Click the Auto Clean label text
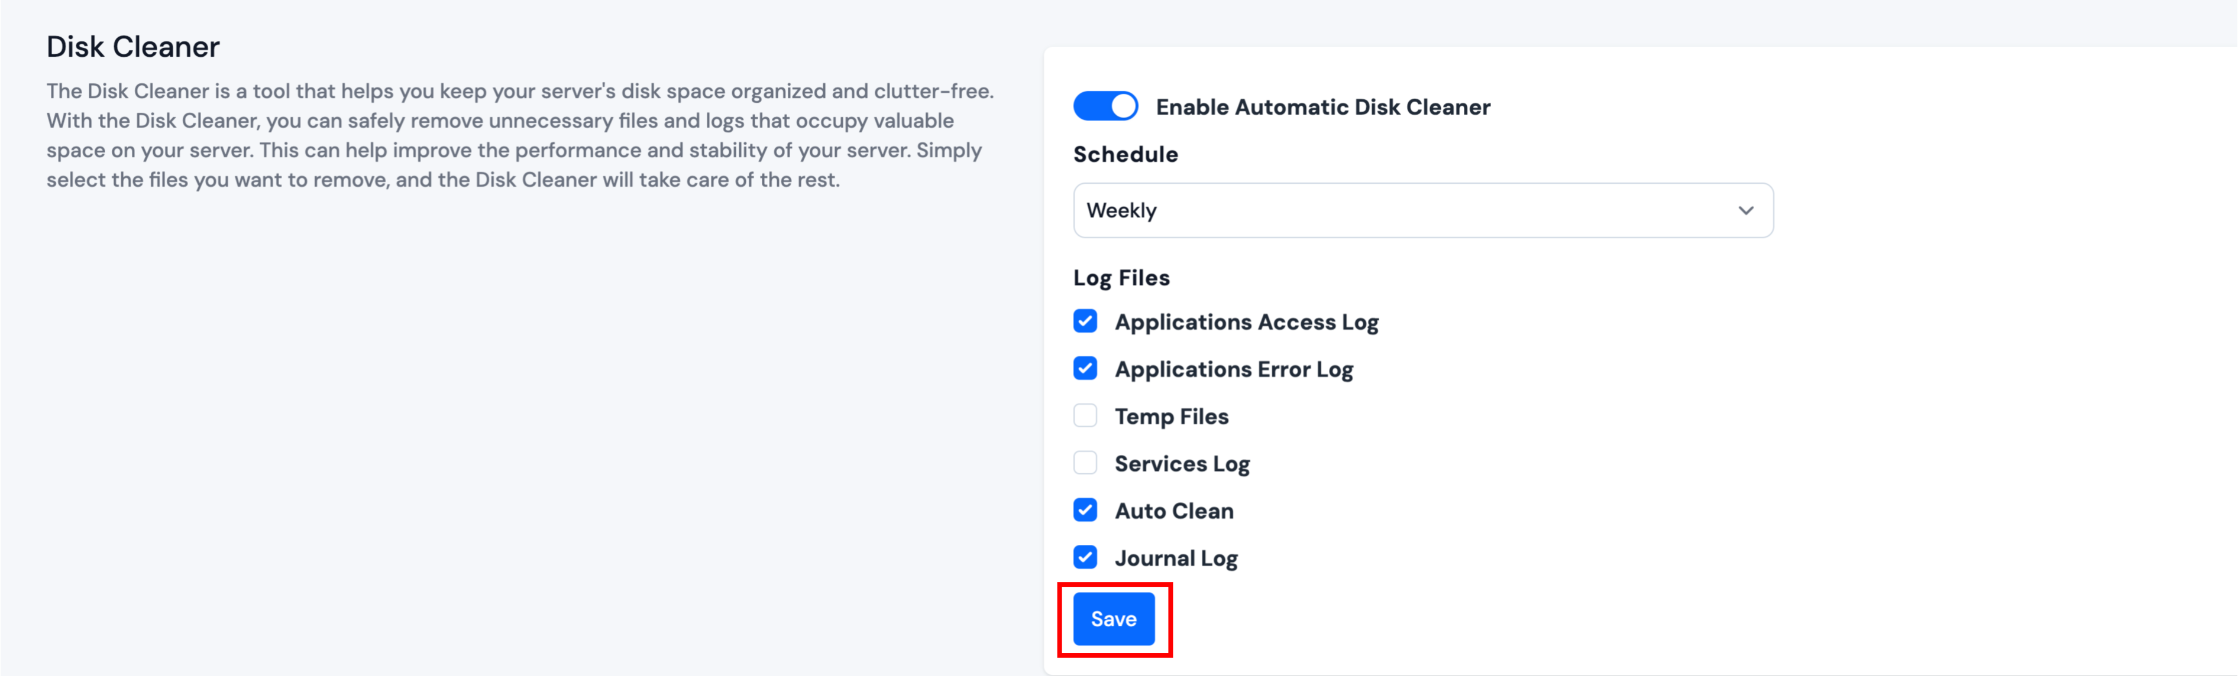Viewport: 2238px width, 676px height. click(1174, 511)
